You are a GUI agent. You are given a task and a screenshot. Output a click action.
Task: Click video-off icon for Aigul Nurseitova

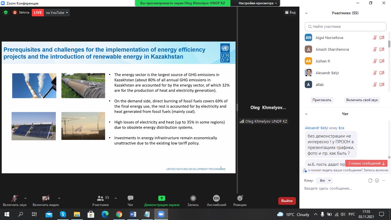382,38
